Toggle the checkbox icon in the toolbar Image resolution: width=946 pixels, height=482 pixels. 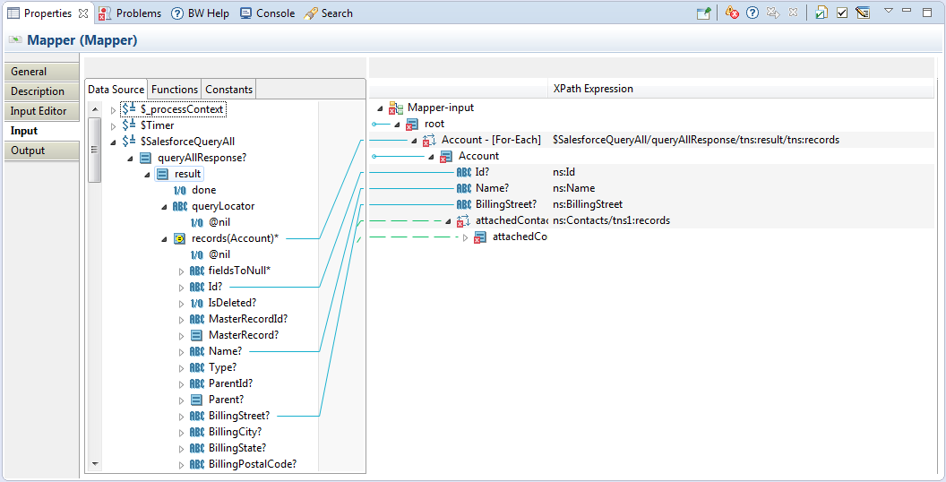point(842,13)
